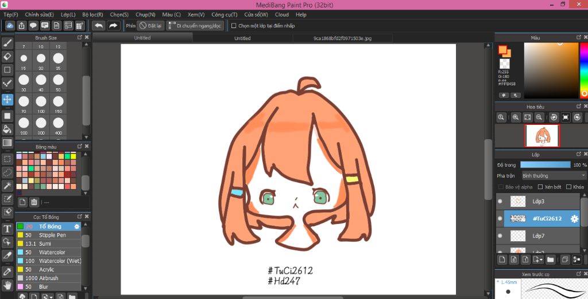
Task: Open the Công cụ(T) menu
Action: (x=225, y=14)
